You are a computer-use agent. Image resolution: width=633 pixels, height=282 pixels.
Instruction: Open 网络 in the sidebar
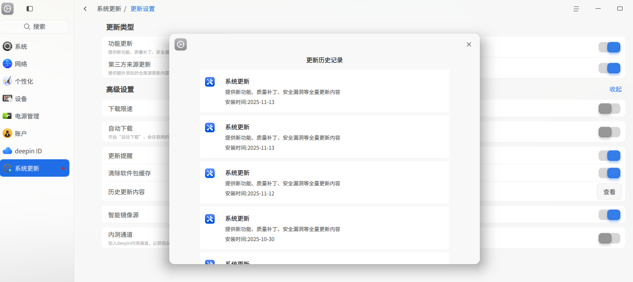click(x=34, y=64)
